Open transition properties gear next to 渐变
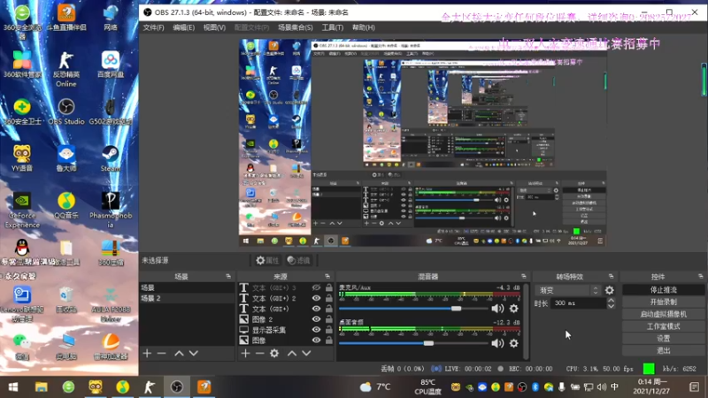Screen dimensions: 708x398 [610, 291]
